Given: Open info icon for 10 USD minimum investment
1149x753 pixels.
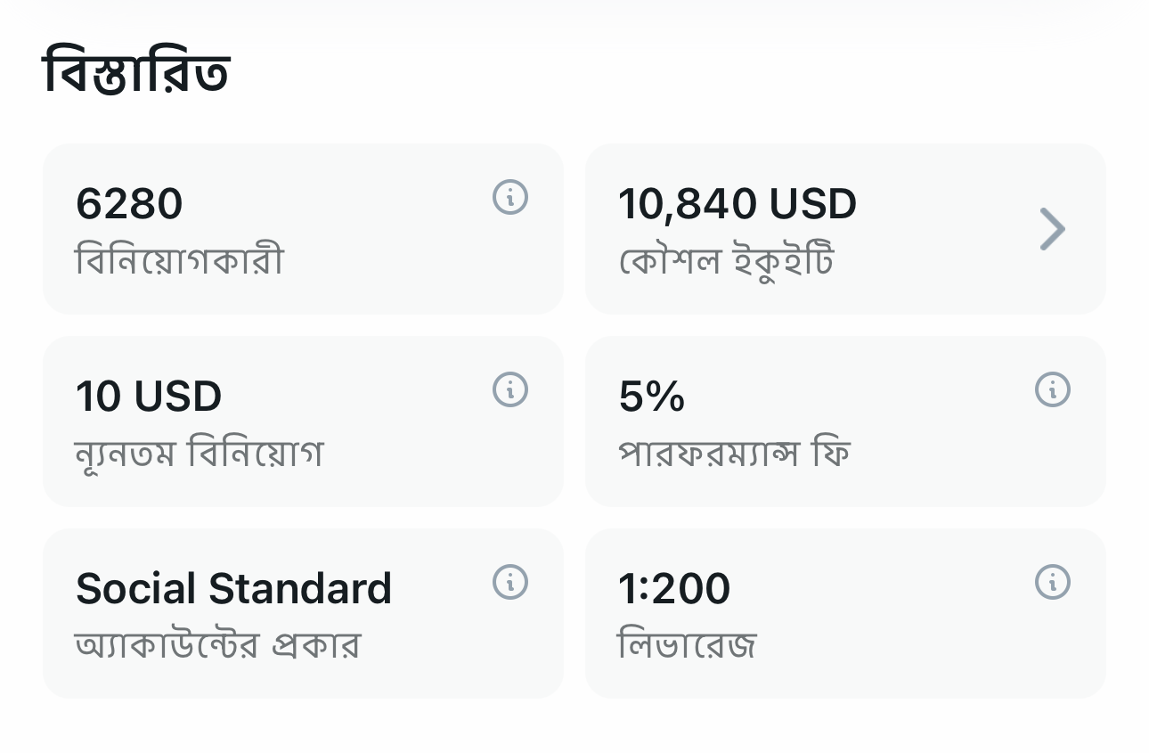Looking at the screenshot, I should pos(510,389).
